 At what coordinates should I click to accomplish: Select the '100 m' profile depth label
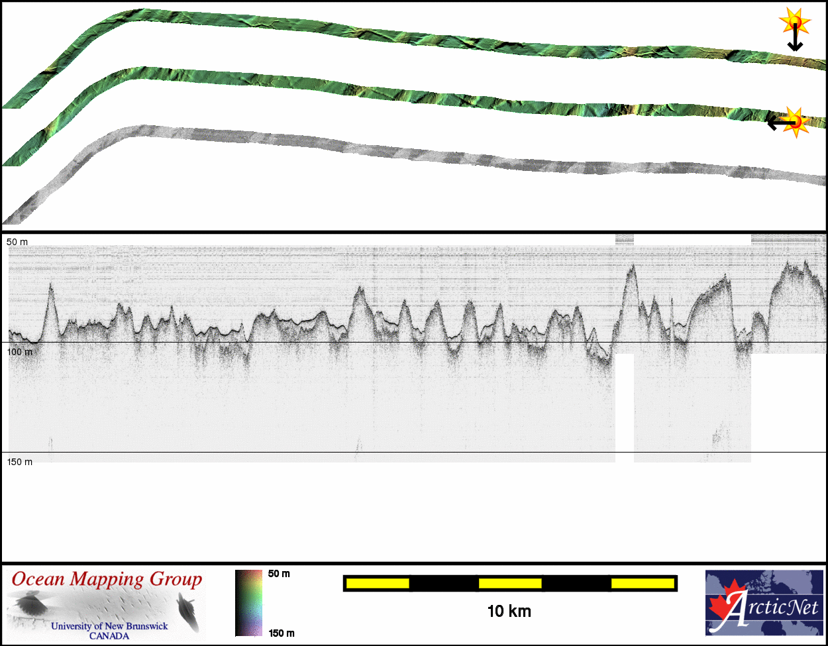[x=19, y=352]
